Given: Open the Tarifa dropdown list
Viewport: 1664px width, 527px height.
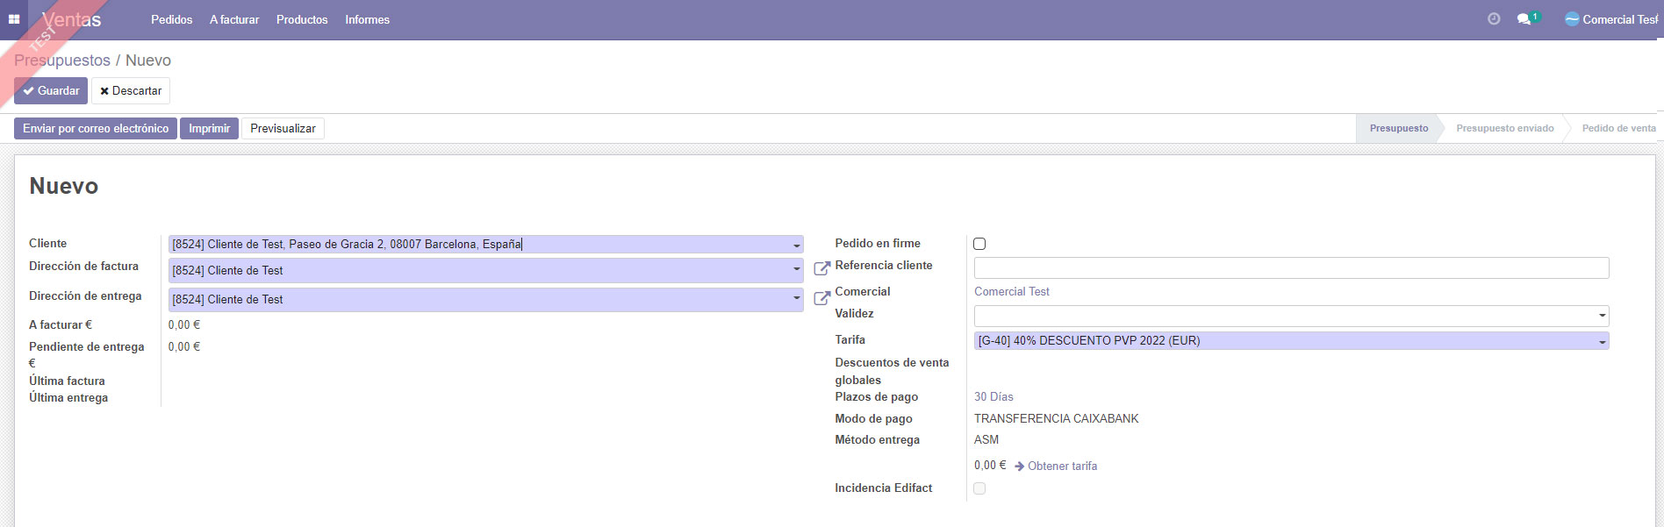Looking at the screenshot, I should click(1602, 342).
